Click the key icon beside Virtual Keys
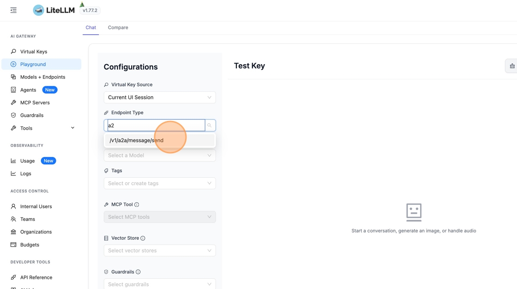Image resolution: width=517 pixels, height=289 pixels. coord(13,51)
